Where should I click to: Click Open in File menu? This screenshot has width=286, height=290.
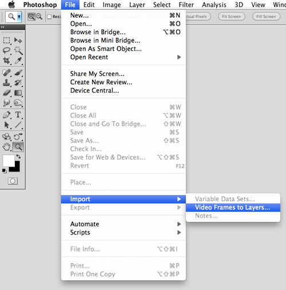coord(124,23)
